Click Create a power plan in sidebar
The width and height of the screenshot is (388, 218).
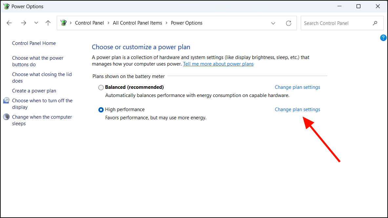pyautogui.click(x=34, y=90)
